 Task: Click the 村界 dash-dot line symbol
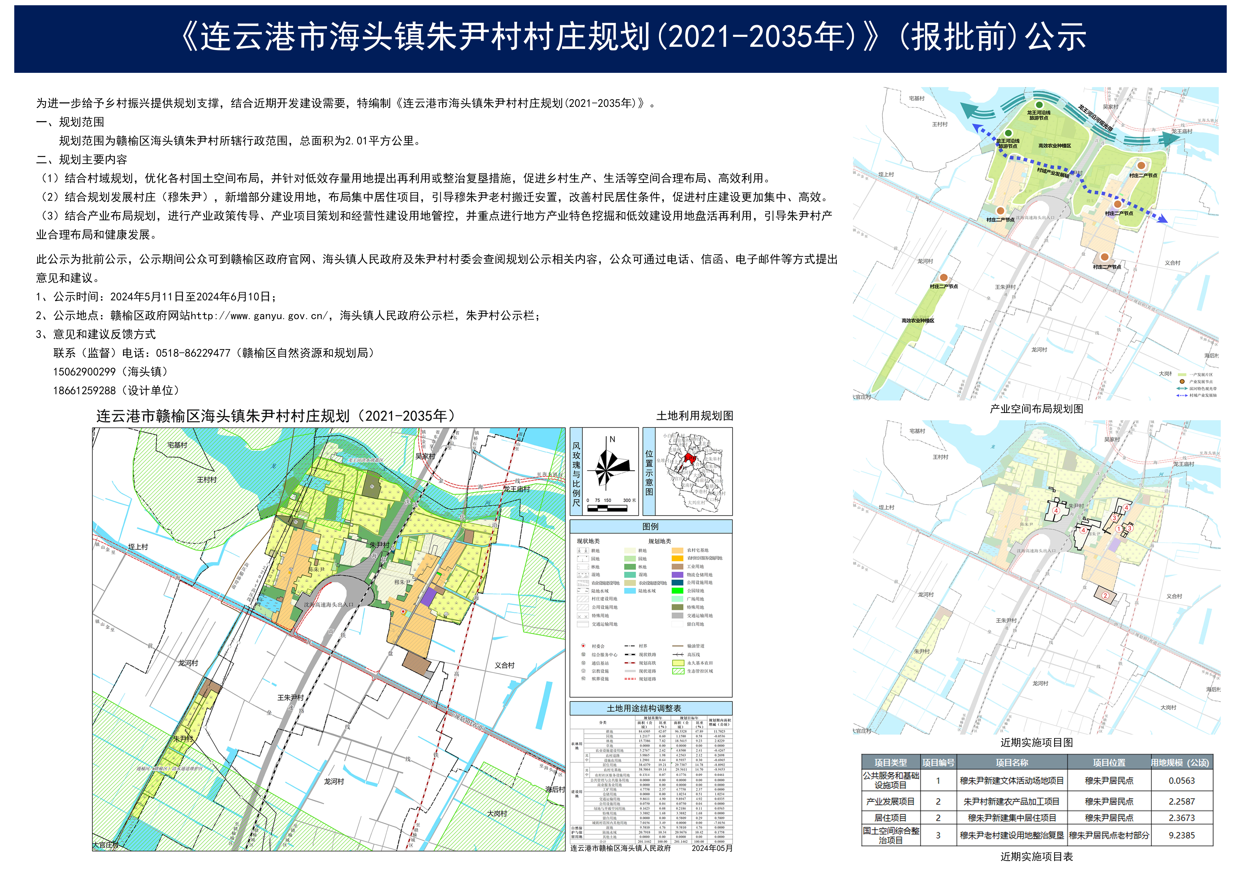630,645
